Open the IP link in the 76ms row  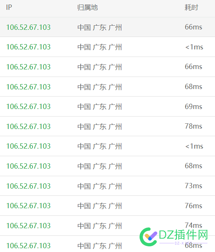tap(28, 206)
